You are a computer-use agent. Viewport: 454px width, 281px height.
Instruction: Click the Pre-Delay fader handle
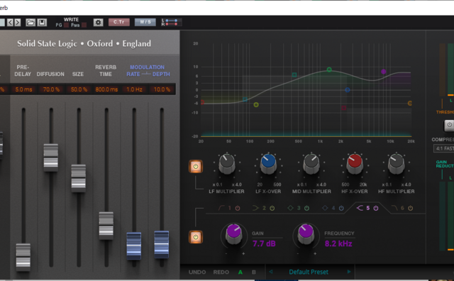click(23, 257)
